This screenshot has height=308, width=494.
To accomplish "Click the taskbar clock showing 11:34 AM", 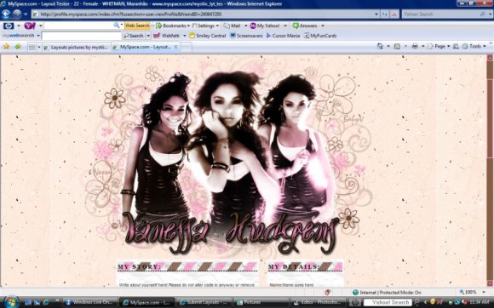I will click(479, 302).
